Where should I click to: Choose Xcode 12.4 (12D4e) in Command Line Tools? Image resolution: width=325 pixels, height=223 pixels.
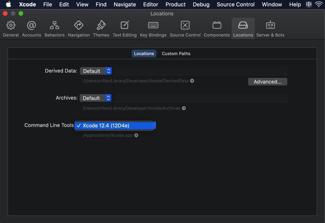point(114,125)
